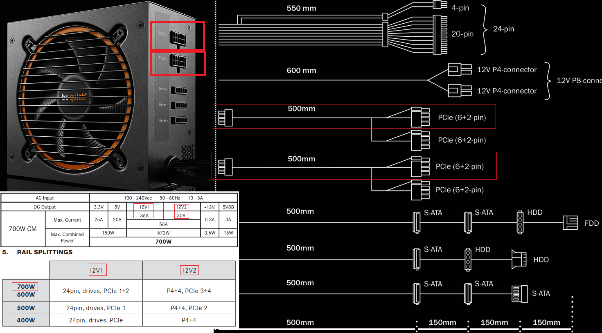Click the FDD connector drawing
Screen dimensions: 602x333
point(570,223)
